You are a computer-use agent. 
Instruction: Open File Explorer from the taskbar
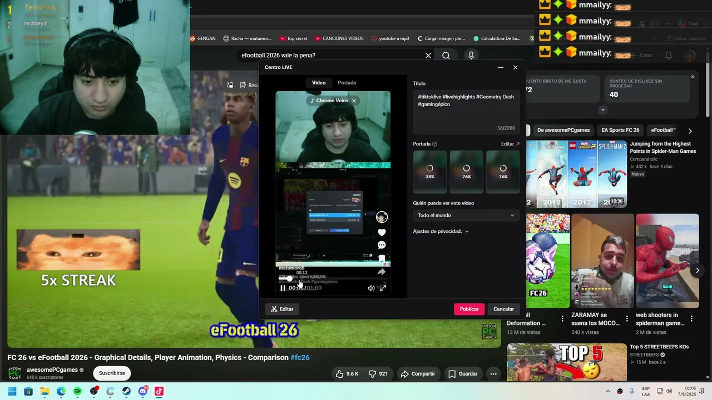click(44, 391)
